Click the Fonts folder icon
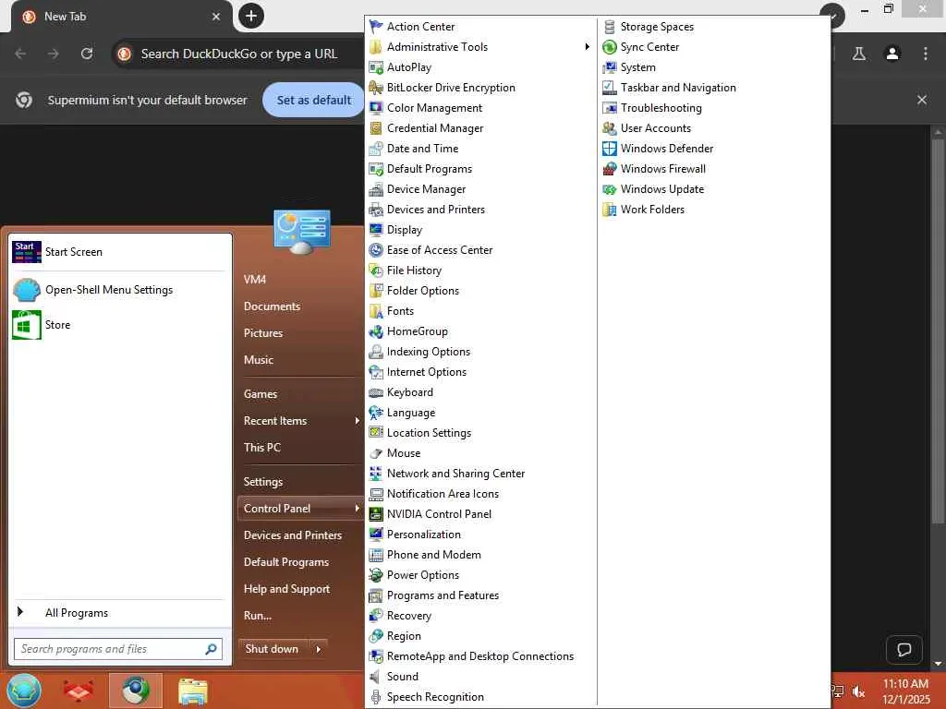Screen dimensions: 946x709 click(x=376, y=311)
